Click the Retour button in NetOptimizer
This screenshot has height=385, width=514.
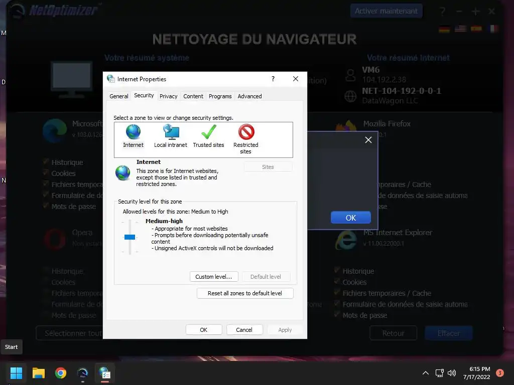[394, 333]
